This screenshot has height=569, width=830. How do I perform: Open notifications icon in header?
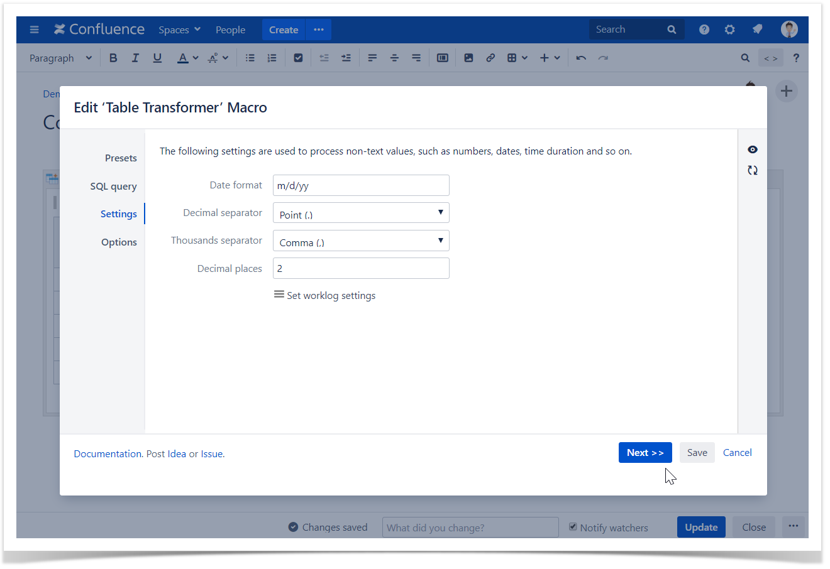757,30
